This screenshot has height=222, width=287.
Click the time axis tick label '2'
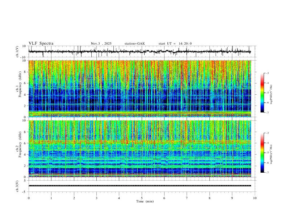pos(74,198)
